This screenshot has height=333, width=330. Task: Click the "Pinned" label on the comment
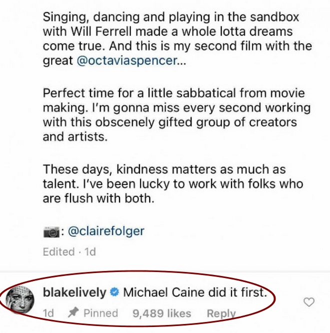pos(100,313)
